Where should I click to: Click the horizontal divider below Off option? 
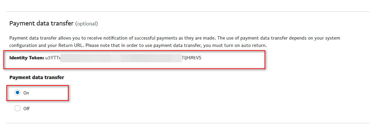[188, 123]
